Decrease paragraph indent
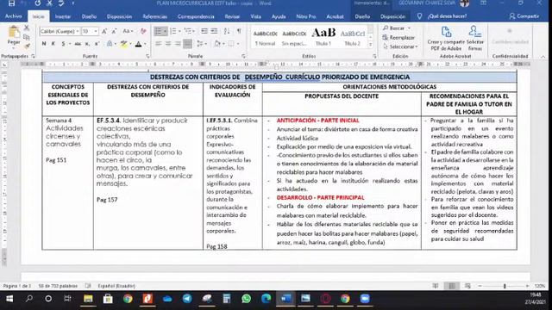552x310 pixels. click(x=204, y=31)
